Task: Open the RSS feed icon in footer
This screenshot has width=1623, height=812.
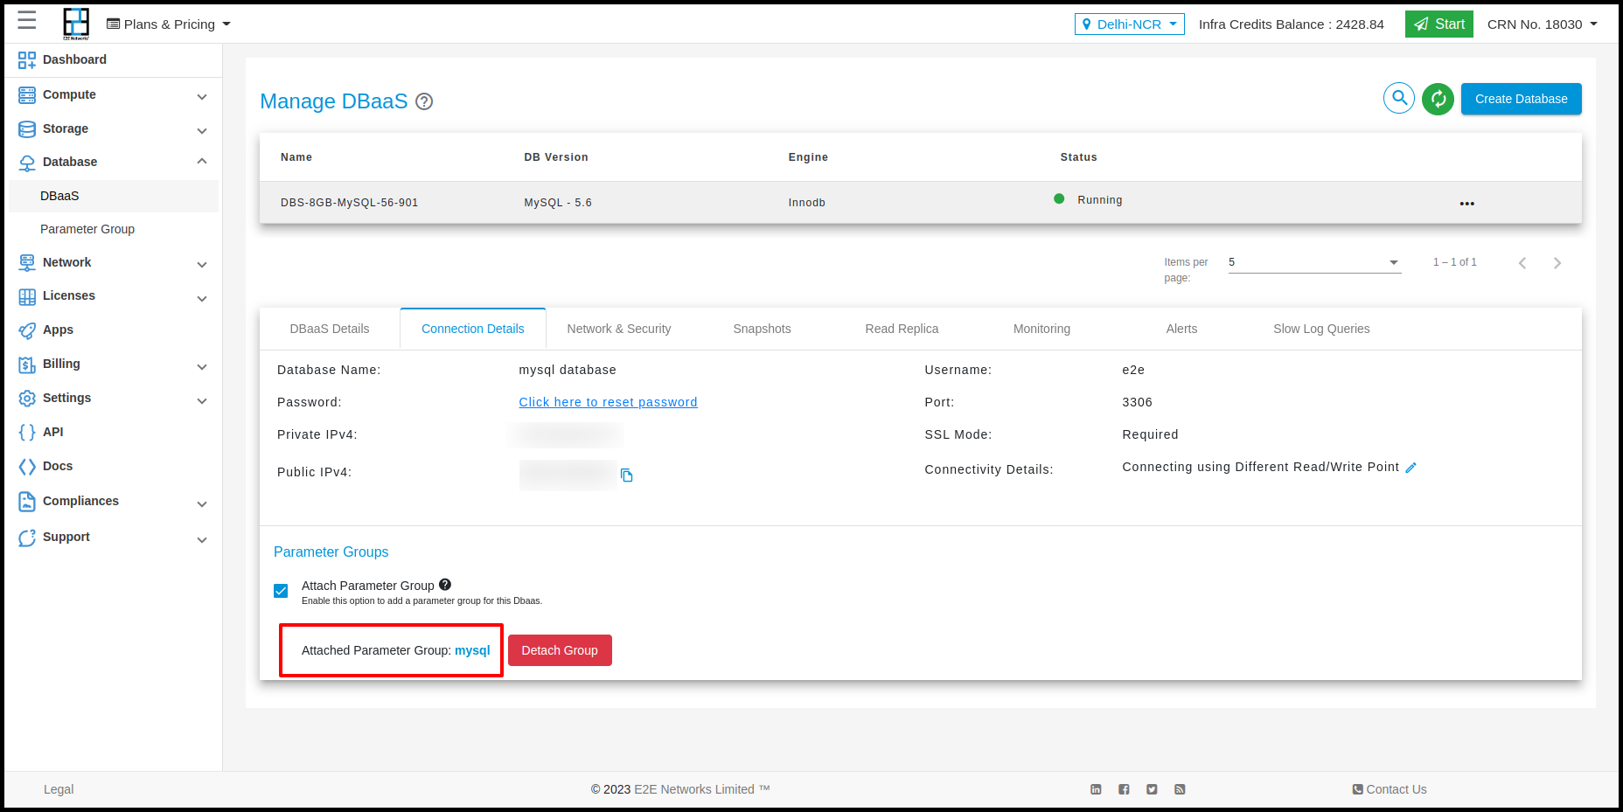Action: point(1180,789)
